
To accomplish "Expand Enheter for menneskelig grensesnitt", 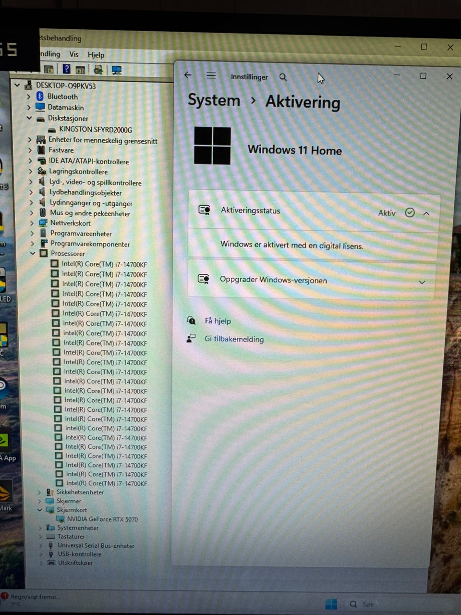I will (x=29, y=140).
